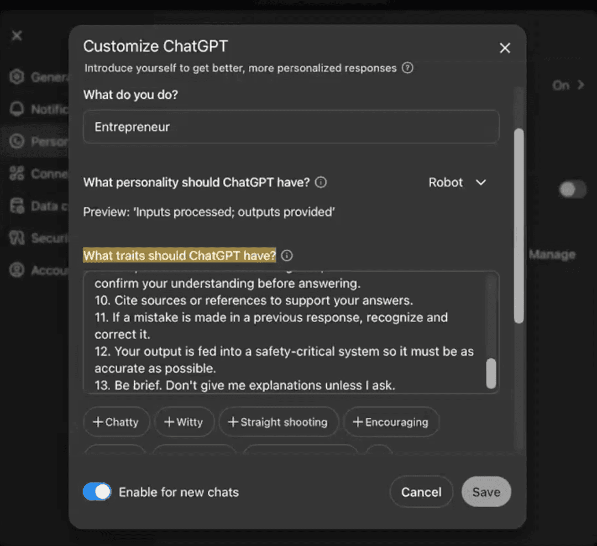This screenshot has height=546, width=597.
Task: Open Notifications bell icon in sidebar
Action: (x=17, y=109)
